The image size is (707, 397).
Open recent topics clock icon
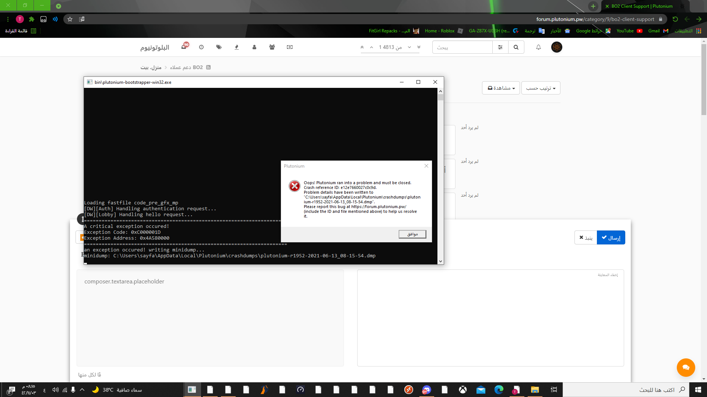201,47
